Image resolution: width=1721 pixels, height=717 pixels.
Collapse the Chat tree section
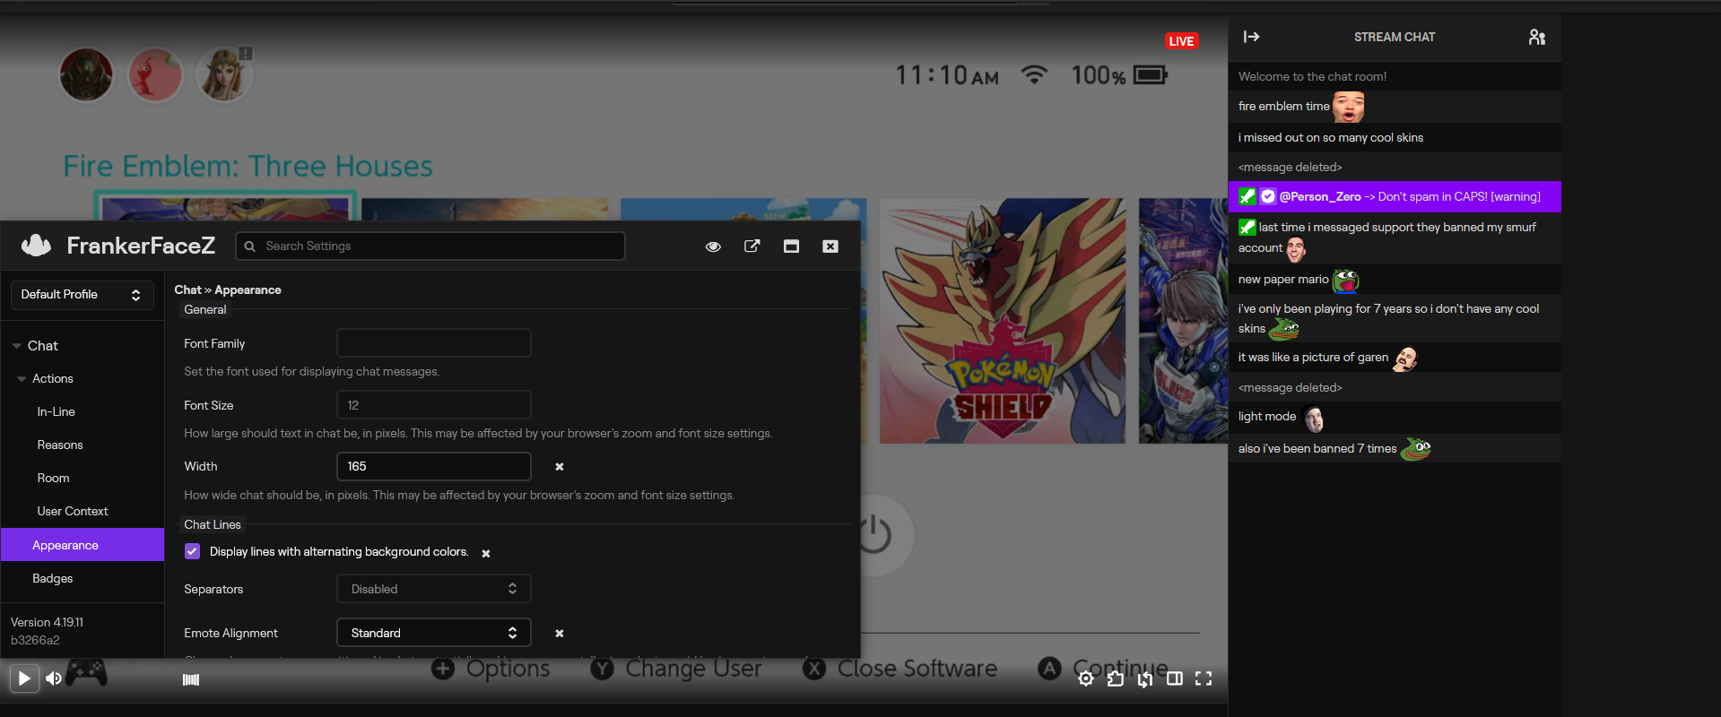[17, 346]
